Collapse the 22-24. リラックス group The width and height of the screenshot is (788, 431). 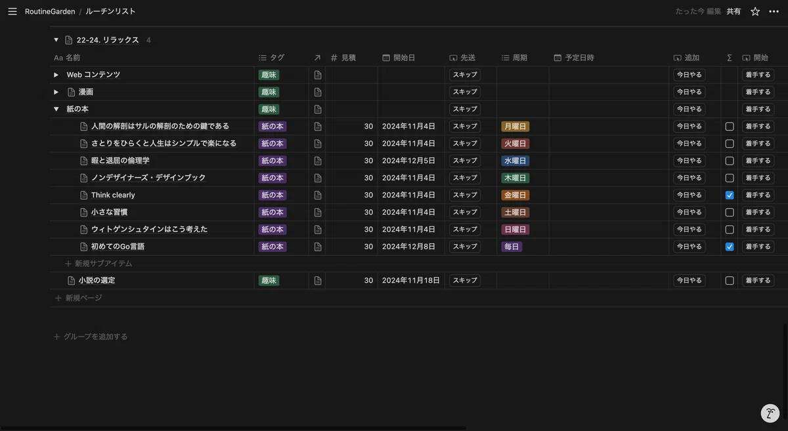[x=56, y=40]
